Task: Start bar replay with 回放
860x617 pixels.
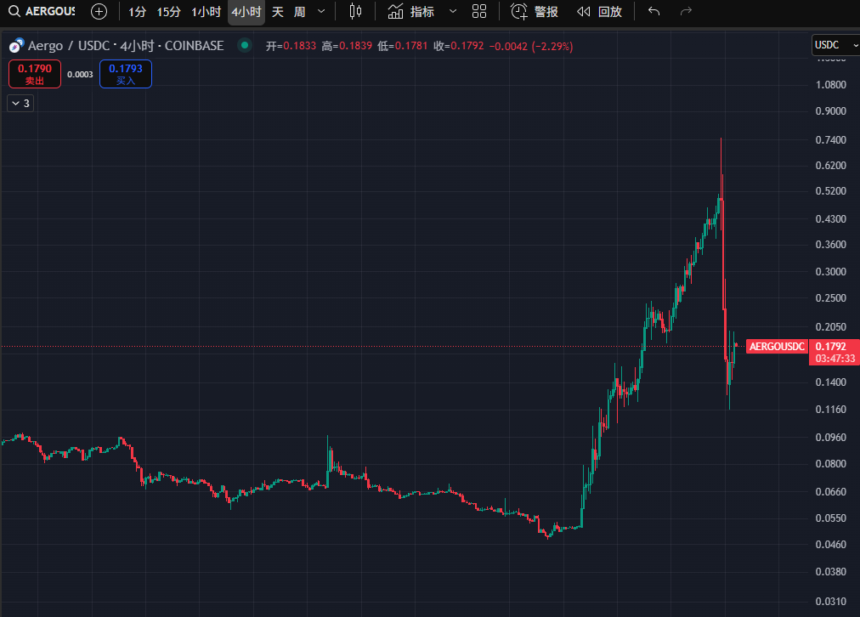Action: coord(599,12)
